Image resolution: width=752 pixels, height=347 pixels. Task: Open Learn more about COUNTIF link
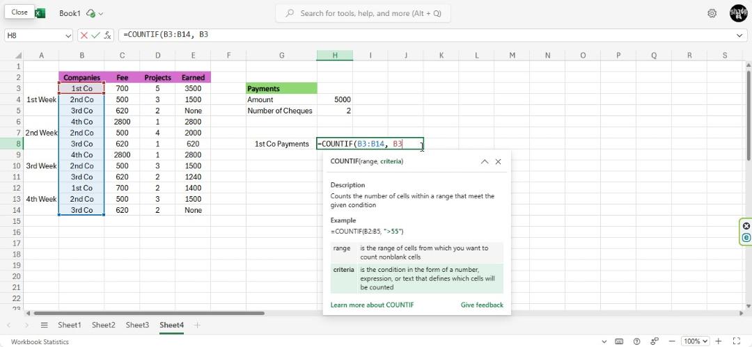click(372, 305)
